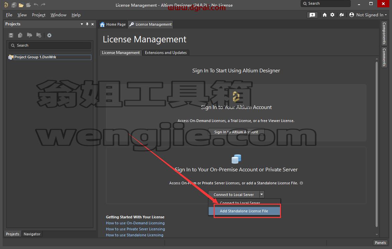Switch to the Navigator panel tab
This screenshot has height=249, width=392.
pyautogui.click(x=32, y=234)
